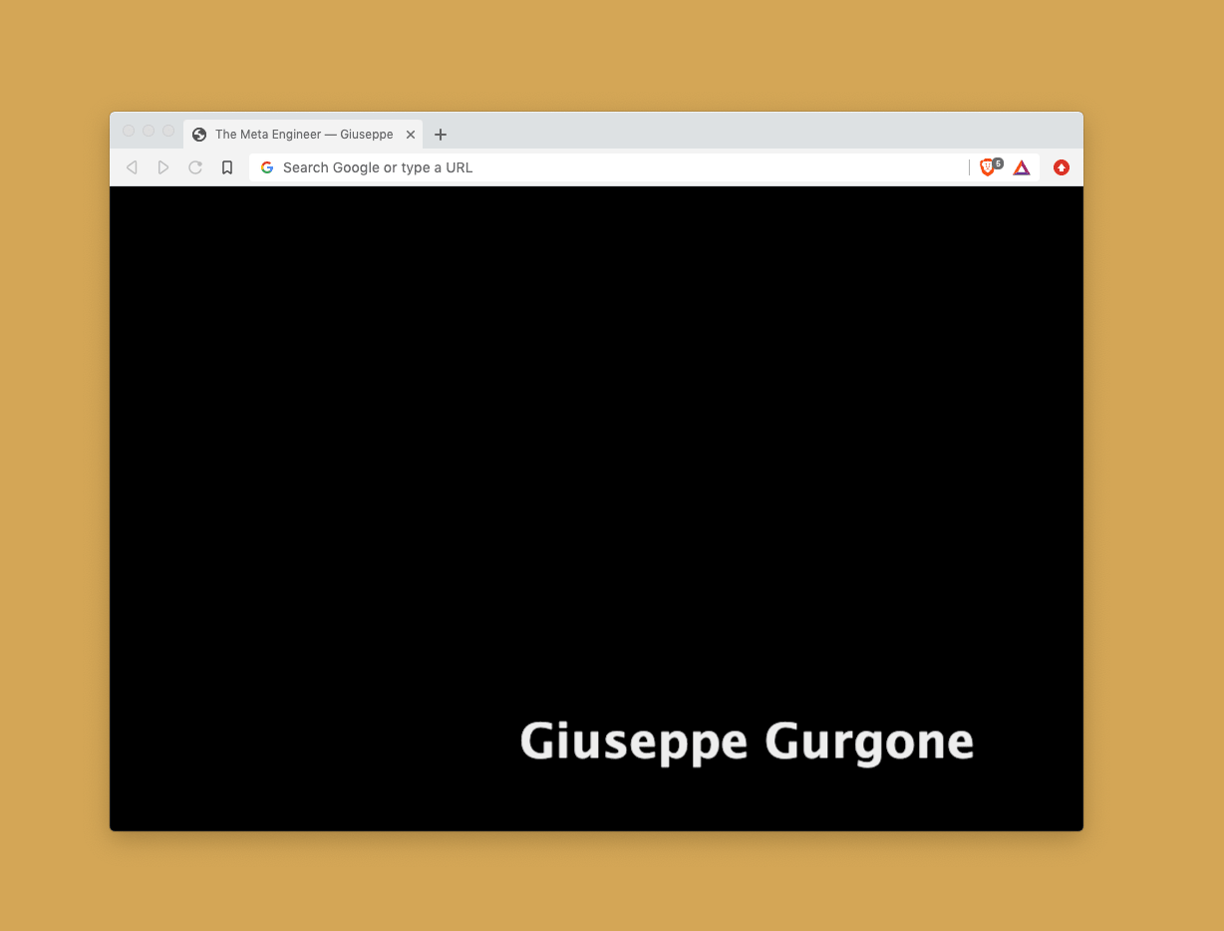Viewport: 1224px width, 931px height.
Task: Click the green zoom traffic light
Action: (x=167, y=131)
